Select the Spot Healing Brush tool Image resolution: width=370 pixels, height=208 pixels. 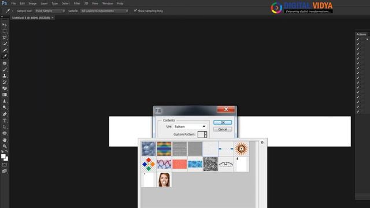coord(5,63)
